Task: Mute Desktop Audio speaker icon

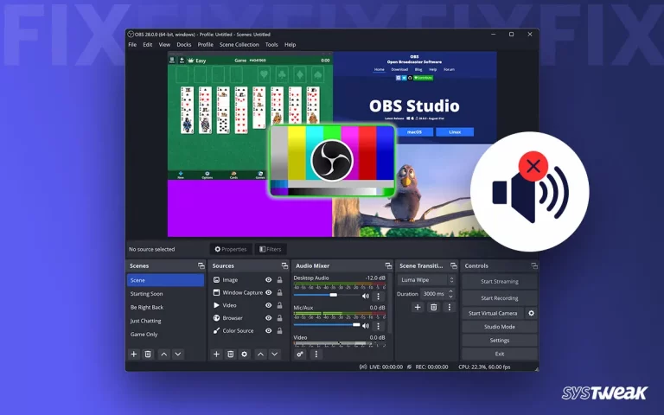Action: coord(366,296)
